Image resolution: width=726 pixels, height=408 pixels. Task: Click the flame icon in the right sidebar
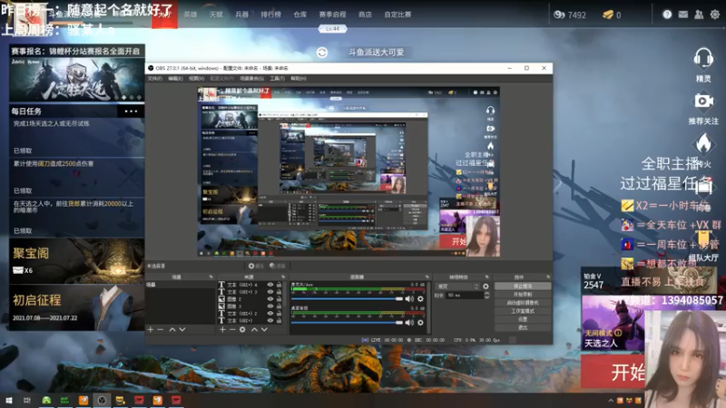pyautogui.click(x=703, y=143)
